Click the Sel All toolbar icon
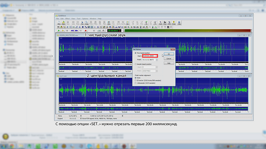The height and width of the screenshot is (149, 266). pos(123,23)
